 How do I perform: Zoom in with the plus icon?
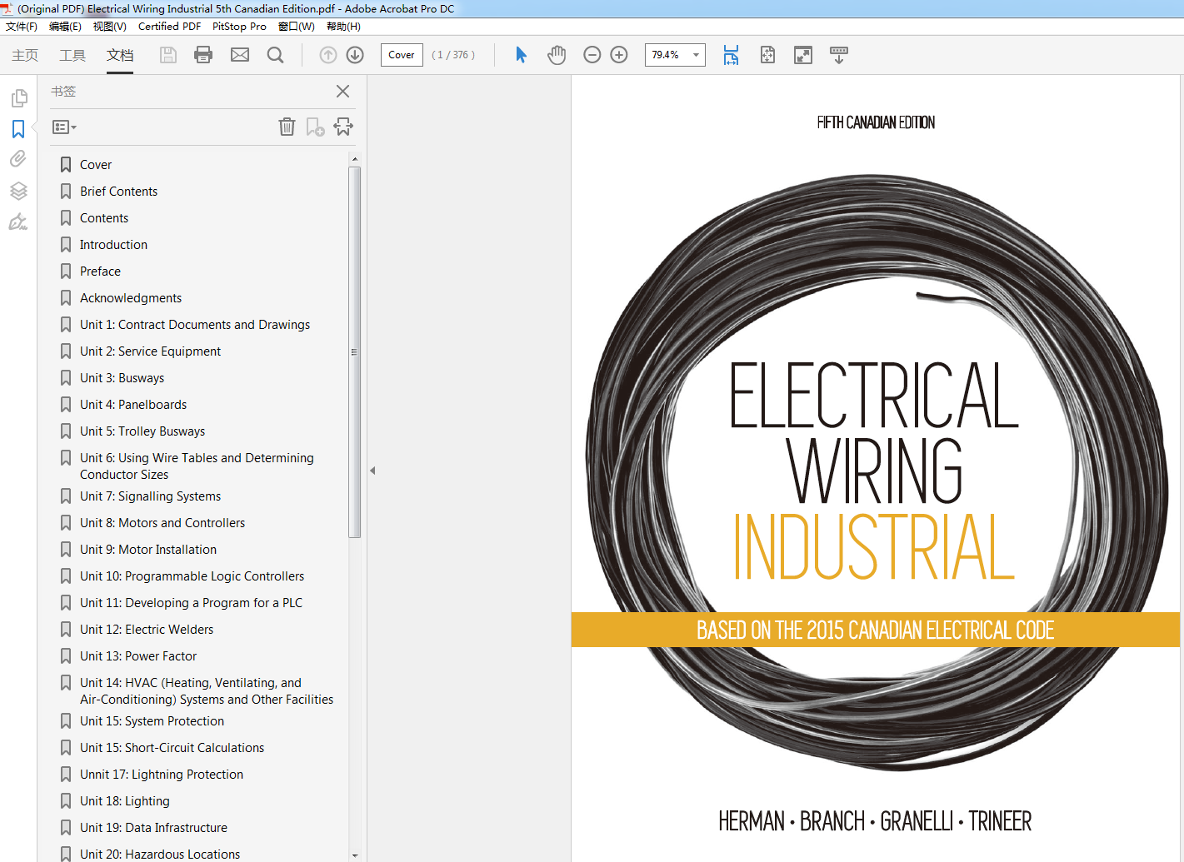619,55
